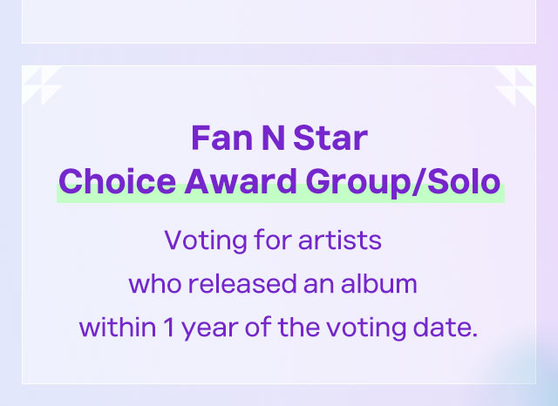Click the "Voting for artists" text line
This screenshot has width=558, height=406.
tap(273, 240)
